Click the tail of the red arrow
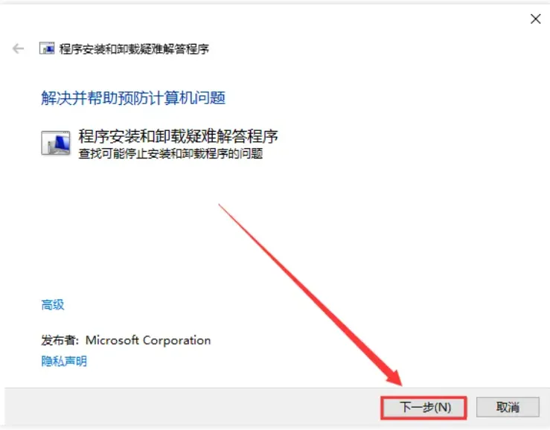This screenshot has width=550, height=430. [220, 205]
